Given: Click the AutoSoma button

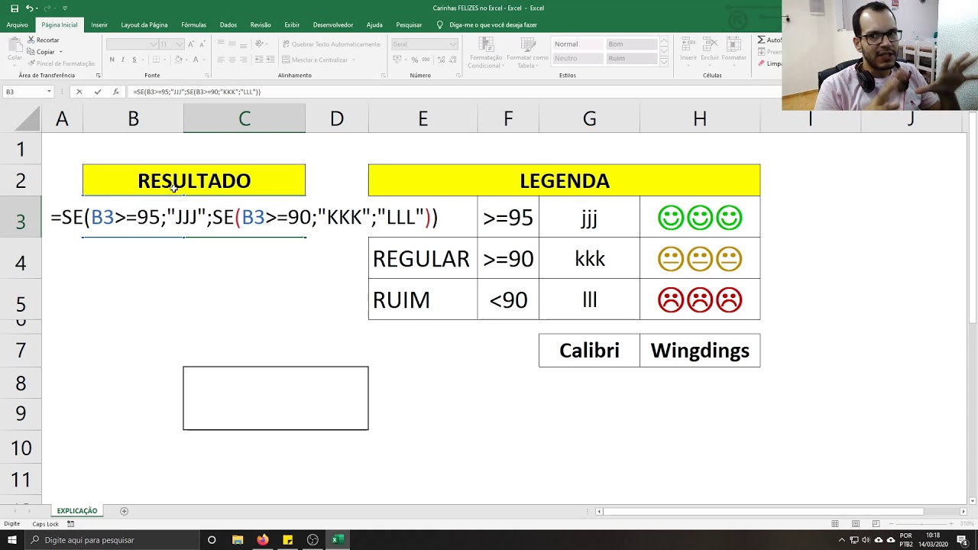Looking at the screenshot, I should coord(769,40).
